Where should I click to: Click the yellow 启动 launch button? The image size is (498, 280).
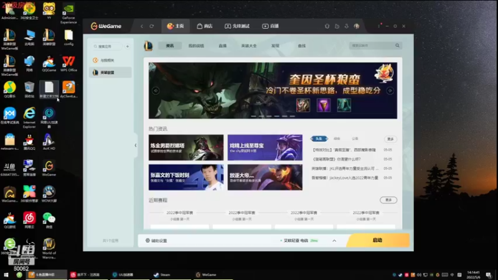(x=378, y=240)
